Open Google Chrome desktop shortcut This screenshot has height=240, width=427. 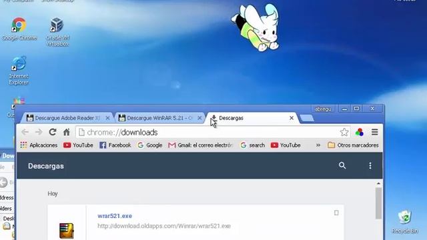point(19,29)
